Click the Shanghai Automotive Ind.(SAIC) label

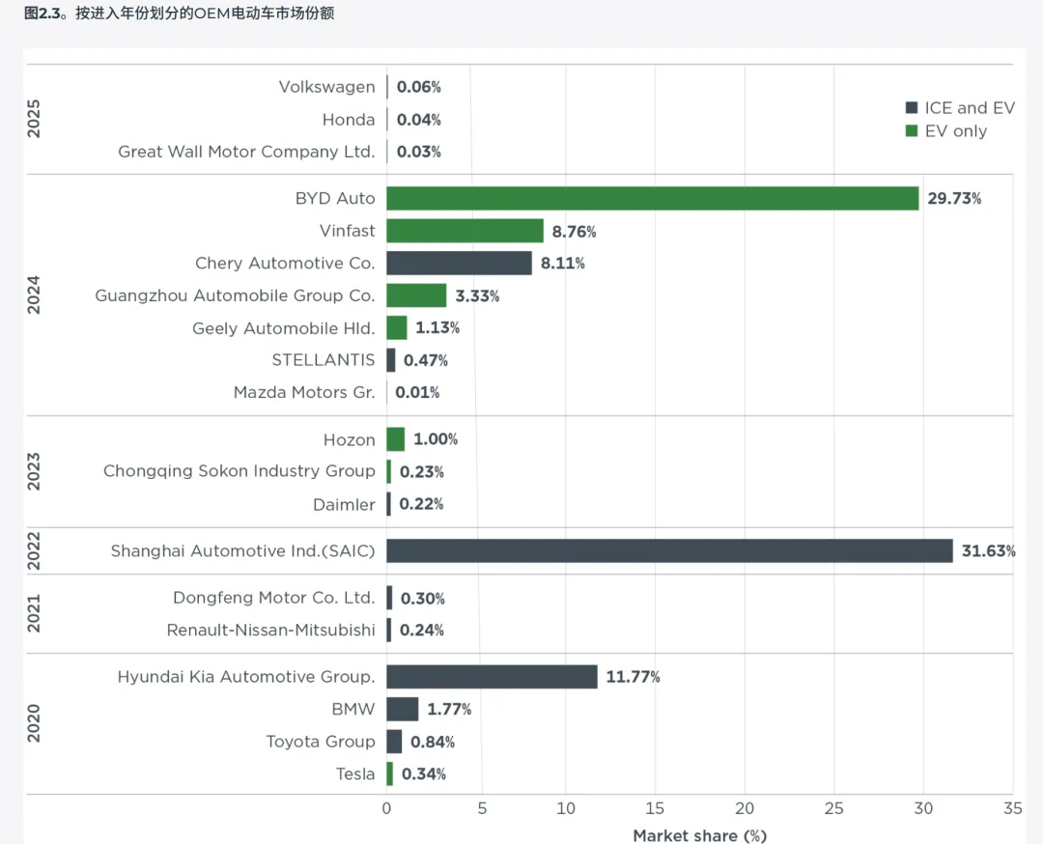point(242,551)
